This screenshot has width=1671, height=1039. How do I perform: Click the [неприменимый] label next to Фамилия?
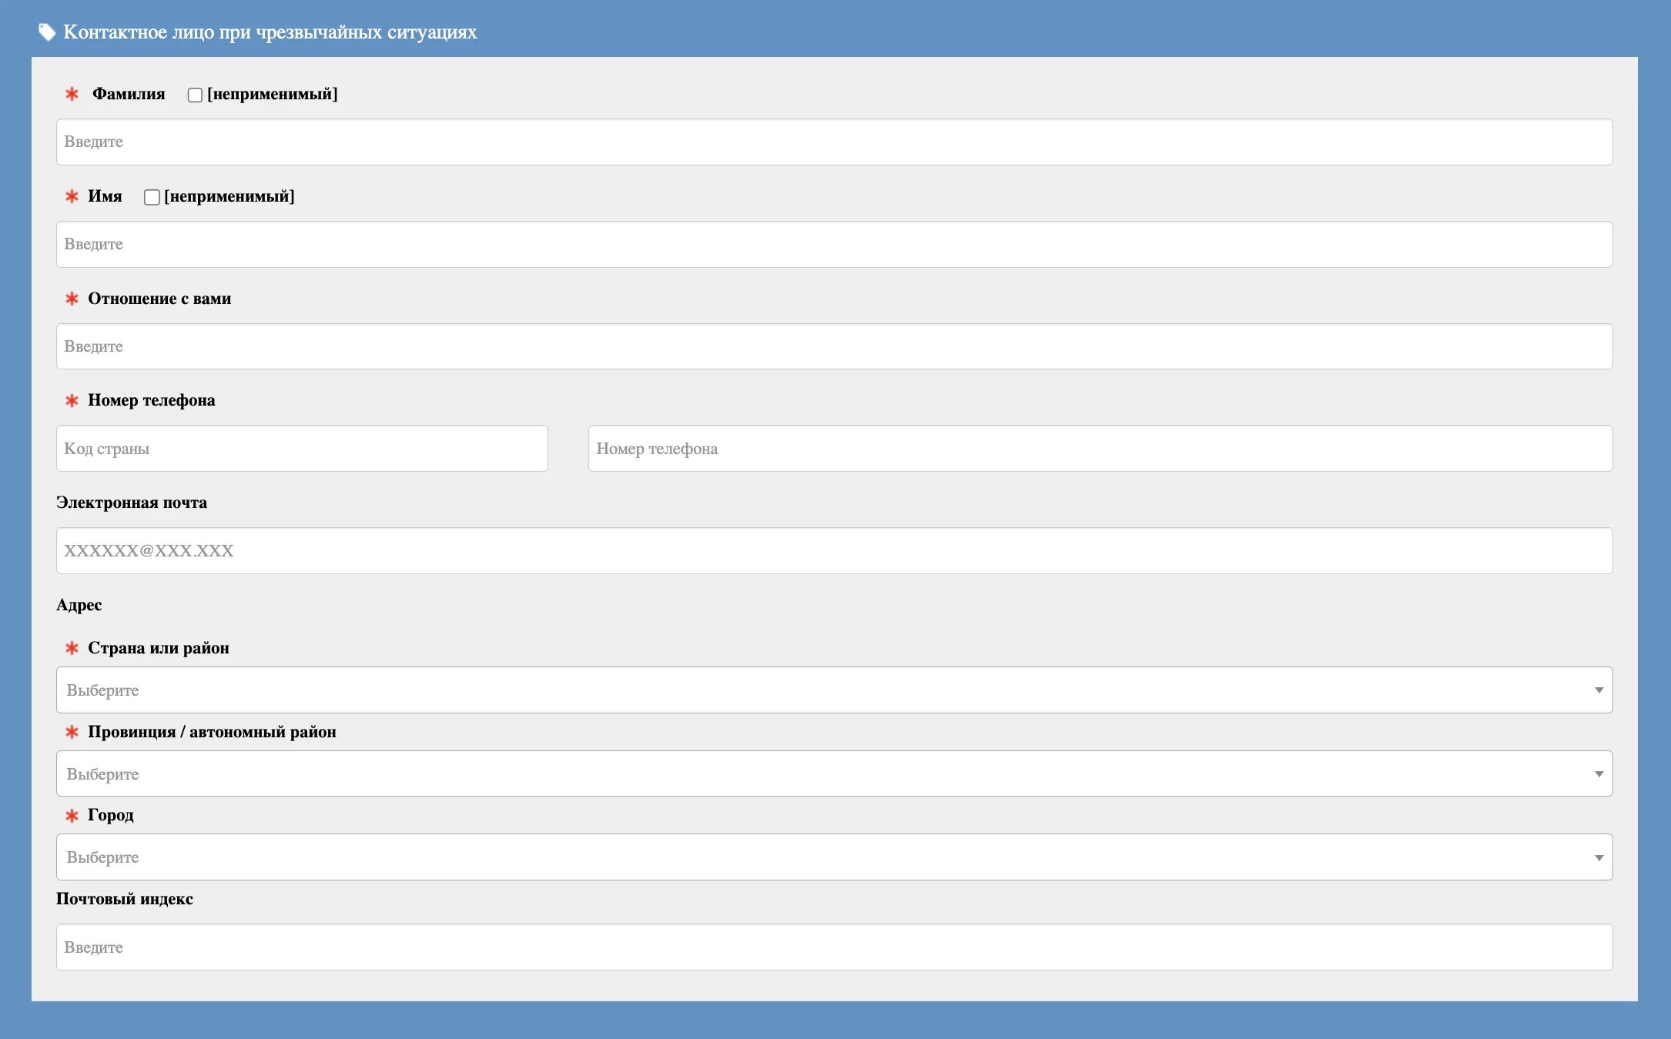click(x=272, y=94)
